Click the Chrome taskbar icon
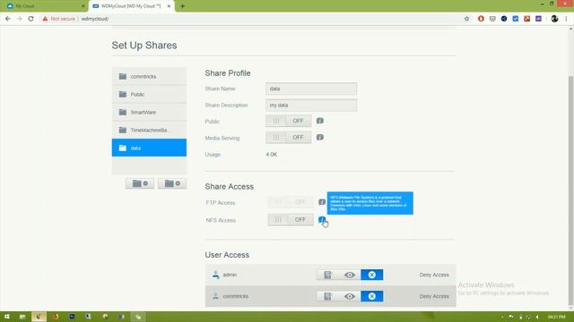Image resolution: width=574 pixels, height=322 pixels. coord(39,317)
